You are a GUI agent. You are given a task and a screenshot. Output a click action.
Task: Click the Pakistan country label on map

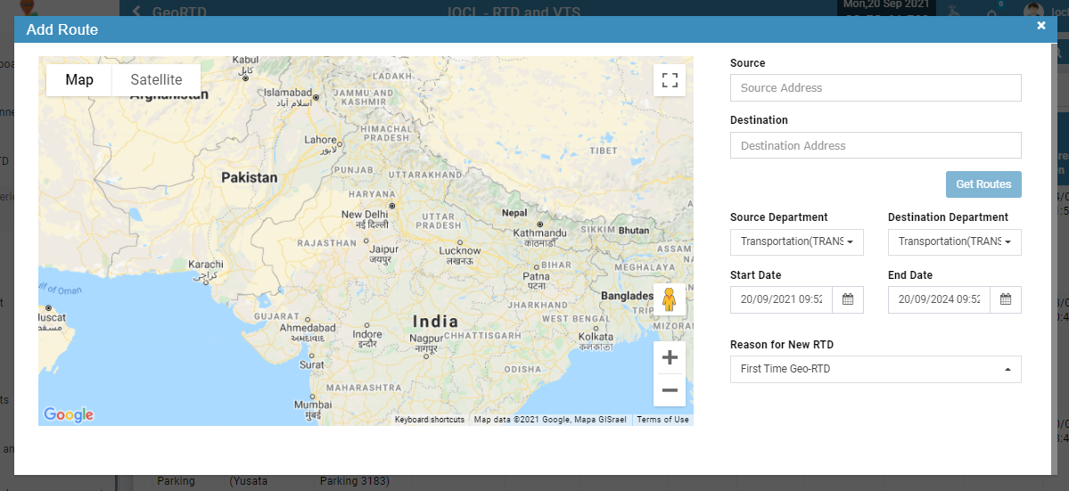point(250,177)
